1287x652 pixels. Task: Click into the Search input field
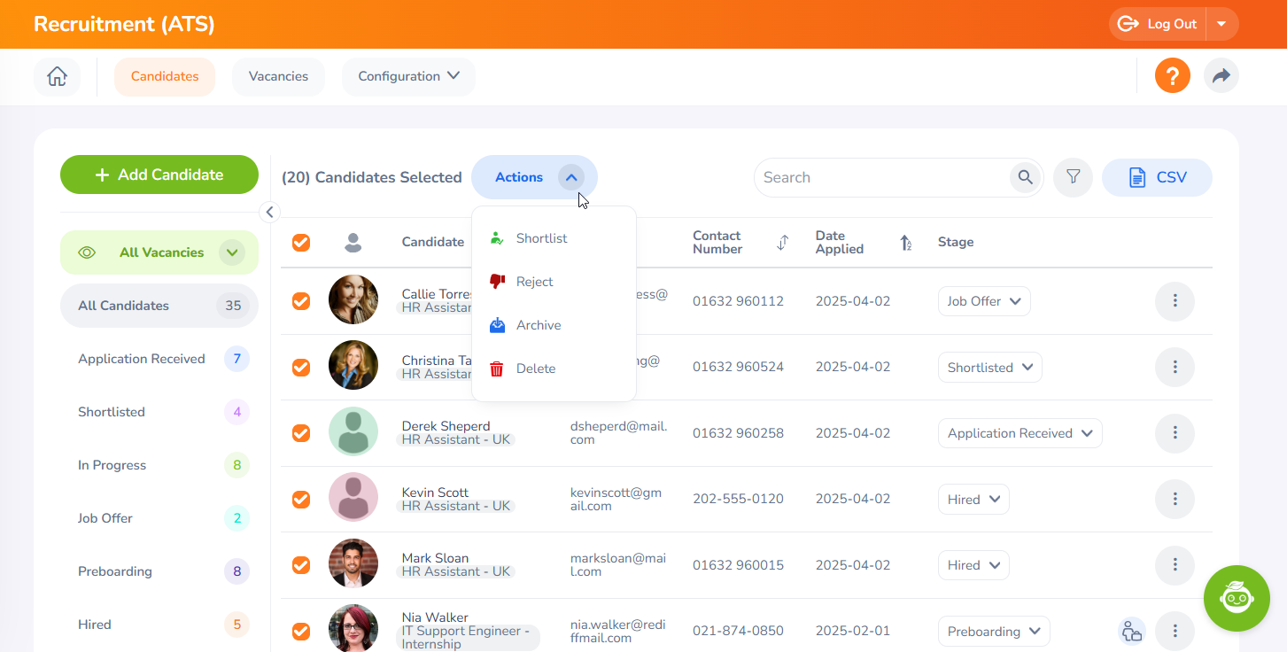click(881, 177)
